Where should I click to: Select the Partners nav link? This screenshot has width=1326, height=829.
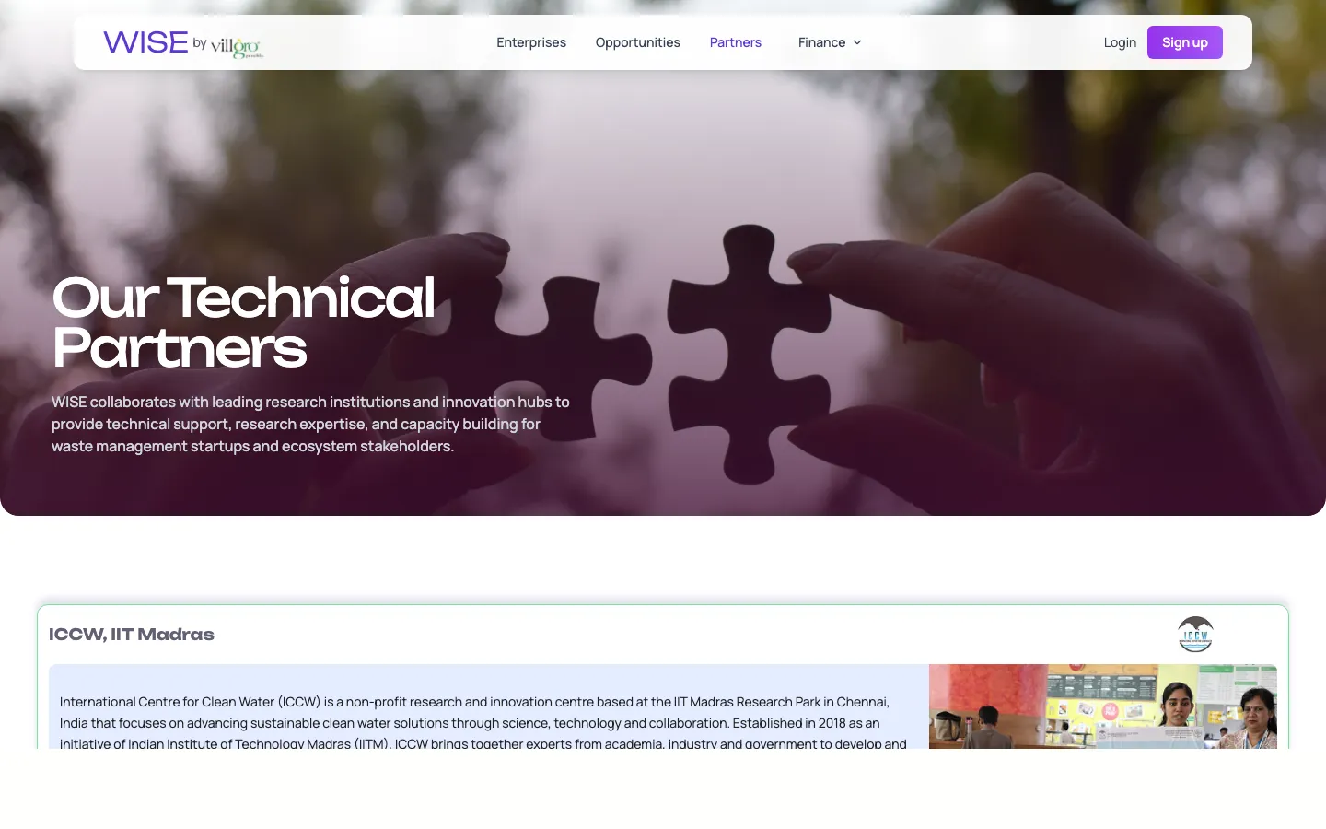735,42
